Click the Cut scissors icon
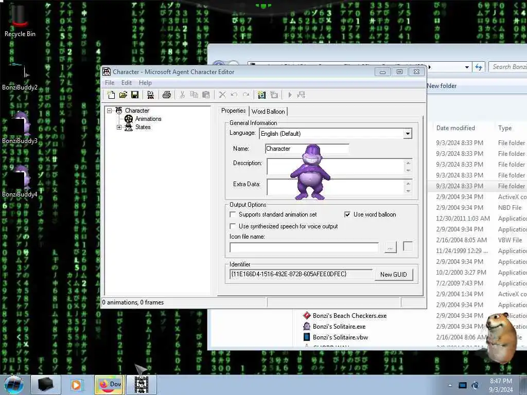Viewport: 527px width, 395px height. (x=182, y=95)
